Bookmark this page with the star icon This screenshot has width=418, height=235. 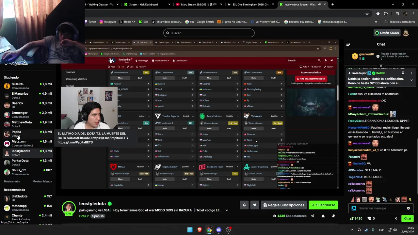tap(367, 14)
